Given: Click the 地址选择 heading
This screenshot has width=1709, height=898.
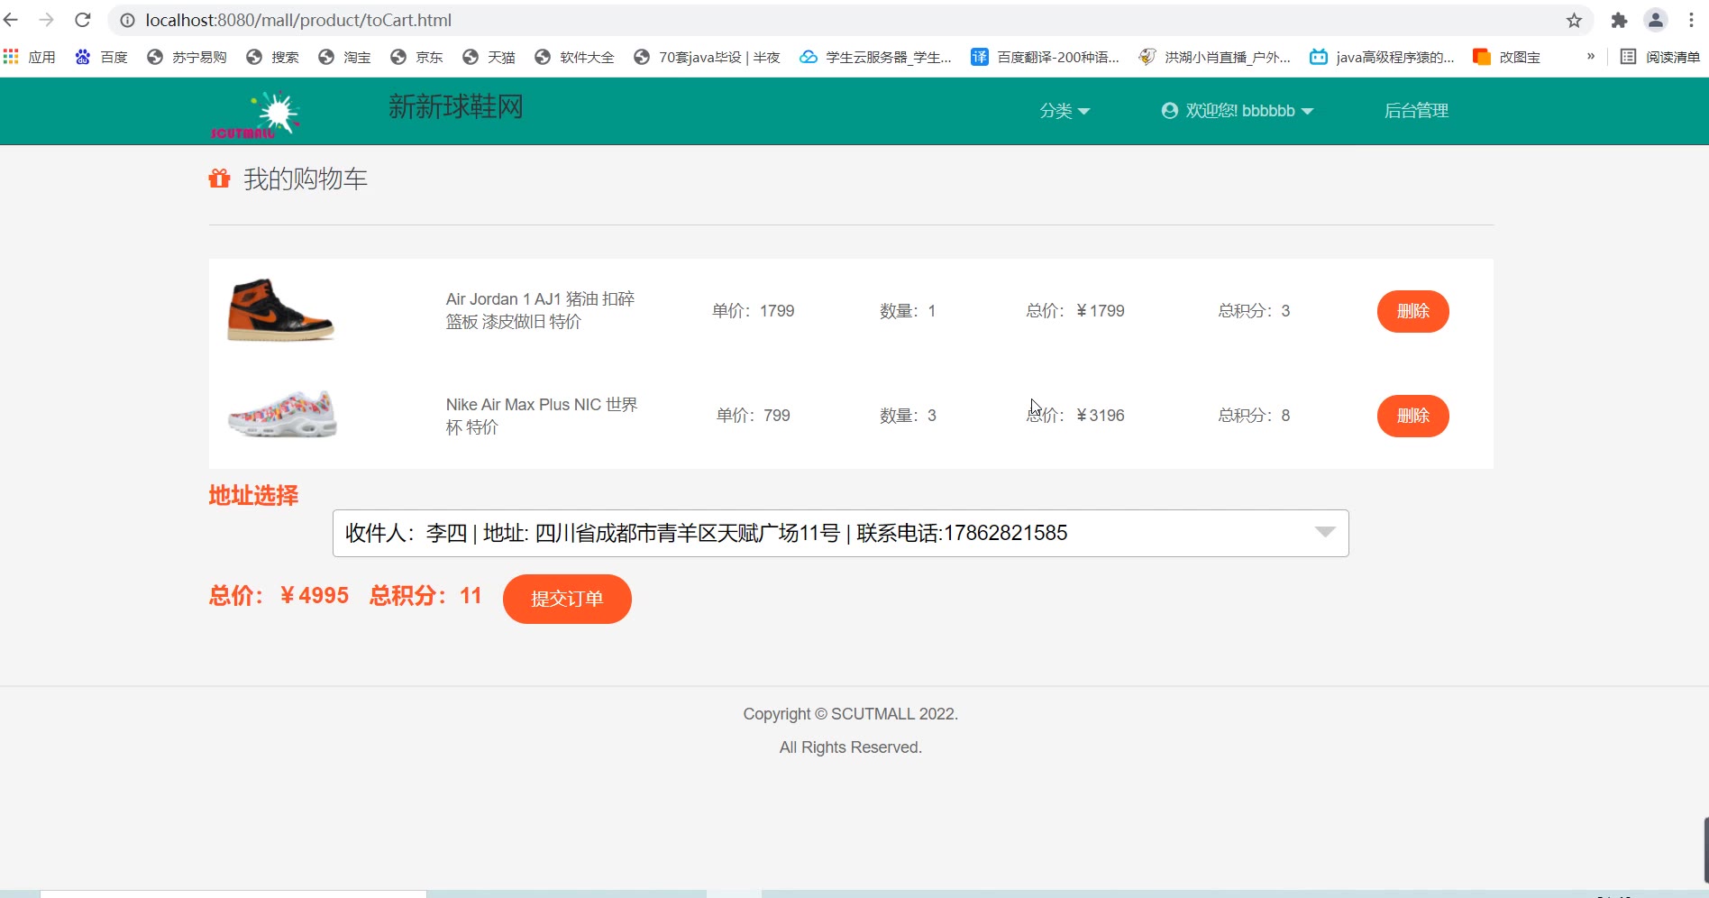Looking at the screenshot, I should coord(253,496).
